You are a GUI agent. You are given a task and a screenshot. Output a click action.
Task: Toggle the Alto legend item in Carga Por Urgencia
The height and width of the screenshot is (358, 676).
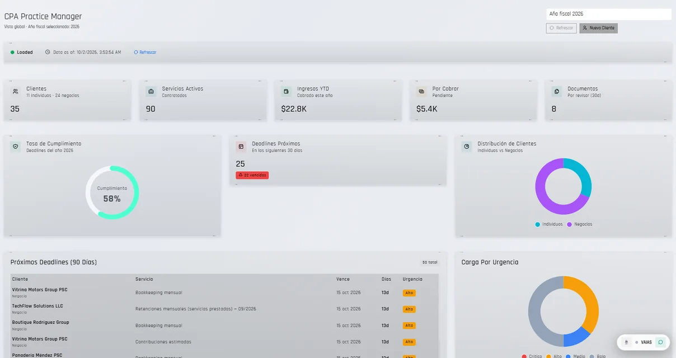click(x=554, y=356)
